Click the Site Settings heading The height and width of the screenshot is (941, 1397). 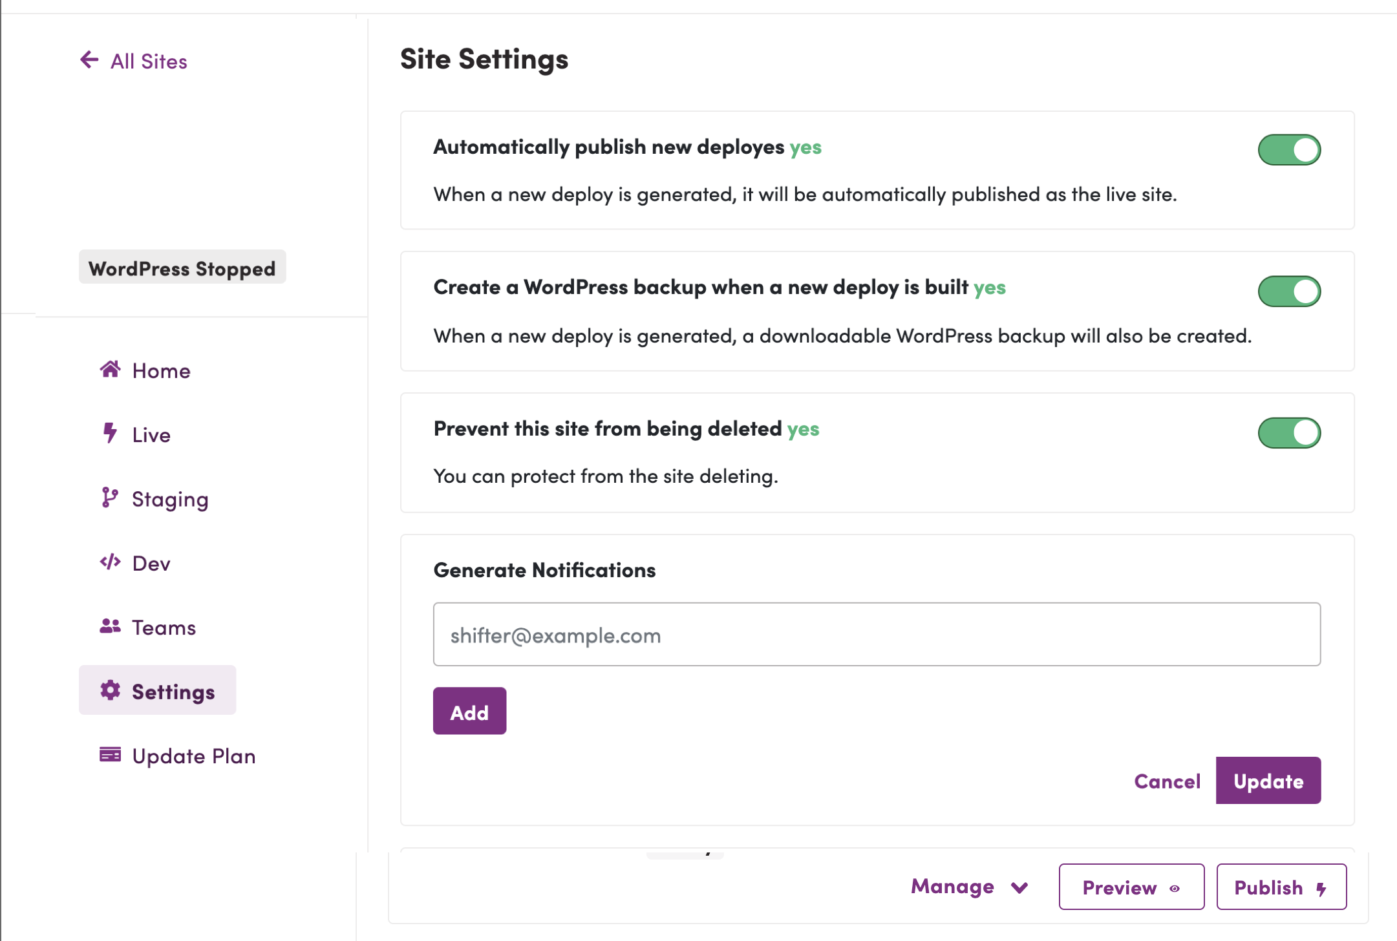coord(484,59)
